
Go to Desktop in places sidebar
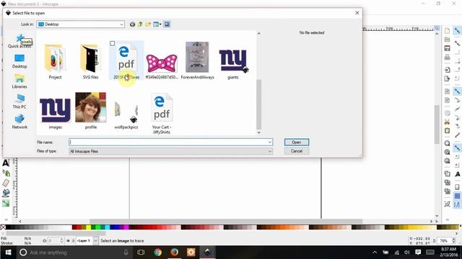click(19, 61)
